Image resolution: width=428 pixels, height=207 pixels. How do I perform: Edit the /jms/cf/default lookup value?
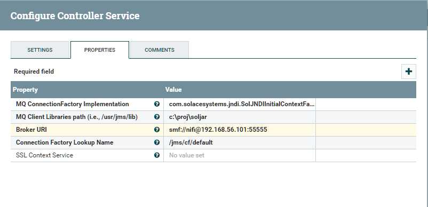click(240, 142)
